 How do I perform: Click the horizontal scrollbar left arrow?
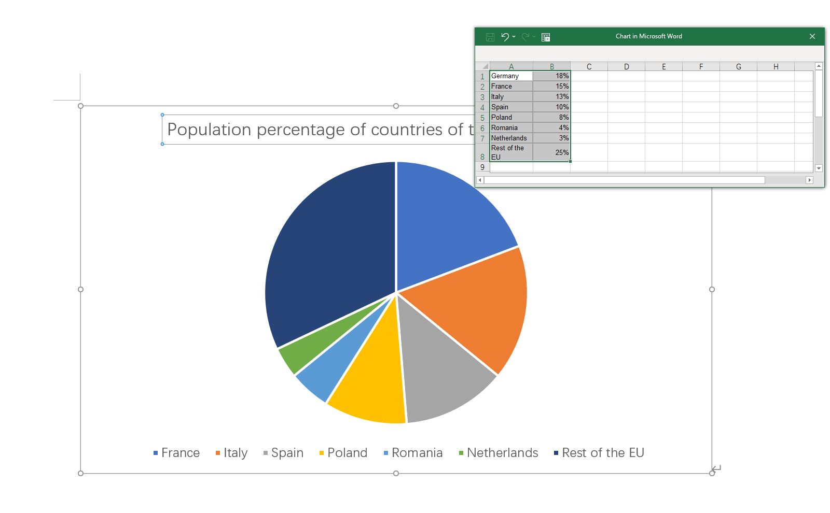click(x=480, y=180)
